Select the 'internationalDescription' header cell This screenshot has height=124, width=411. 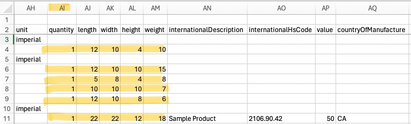click(x=206, y=30)
